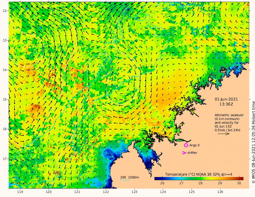This screenshot has width=255, height=197.
Task: Click longitude axis label 124
Action: [163, 192]
